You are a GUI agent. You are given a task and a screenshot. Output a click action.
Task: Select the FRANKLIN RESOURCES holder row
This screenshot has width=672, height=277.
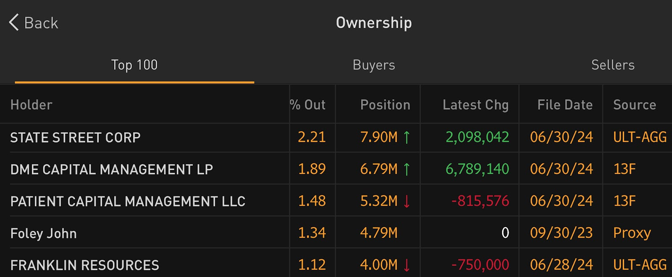[336, 264]
